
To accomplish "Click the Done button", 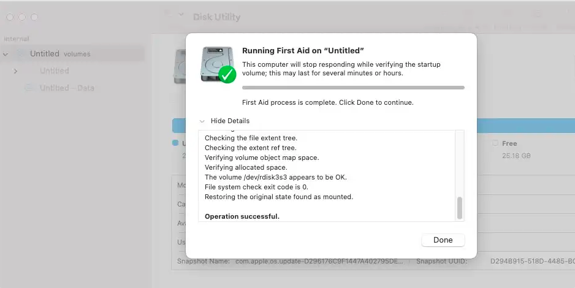I will click(443, 240).
